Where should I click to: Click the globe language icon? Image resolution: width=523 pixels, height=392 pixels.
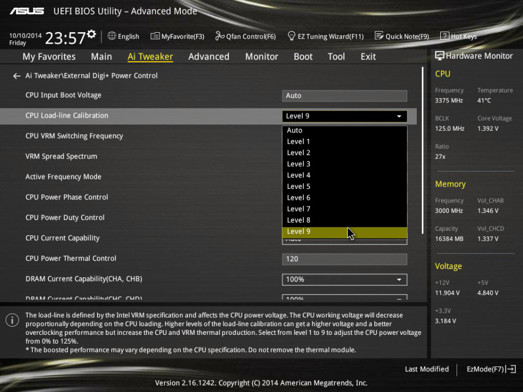click(112, 36)
